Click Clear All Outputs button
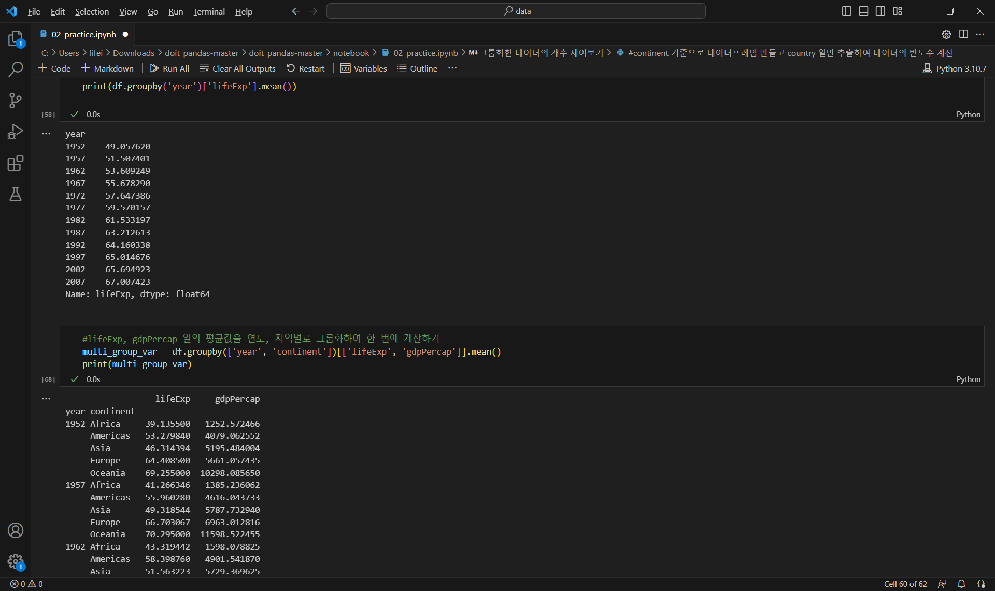This screenshot has height=591, width=995. tap(237, 68)
